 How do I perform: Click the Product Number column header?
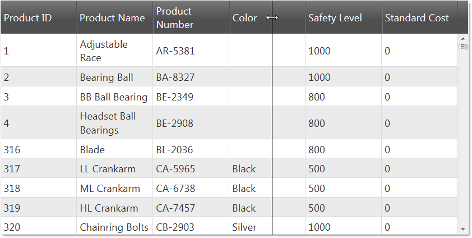pos(174,18)
